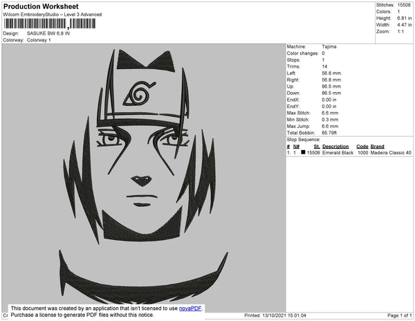Screen dimensions: 415x321
Task: Select the Up value 86.5 mm
Action: [x=331, y=86]
